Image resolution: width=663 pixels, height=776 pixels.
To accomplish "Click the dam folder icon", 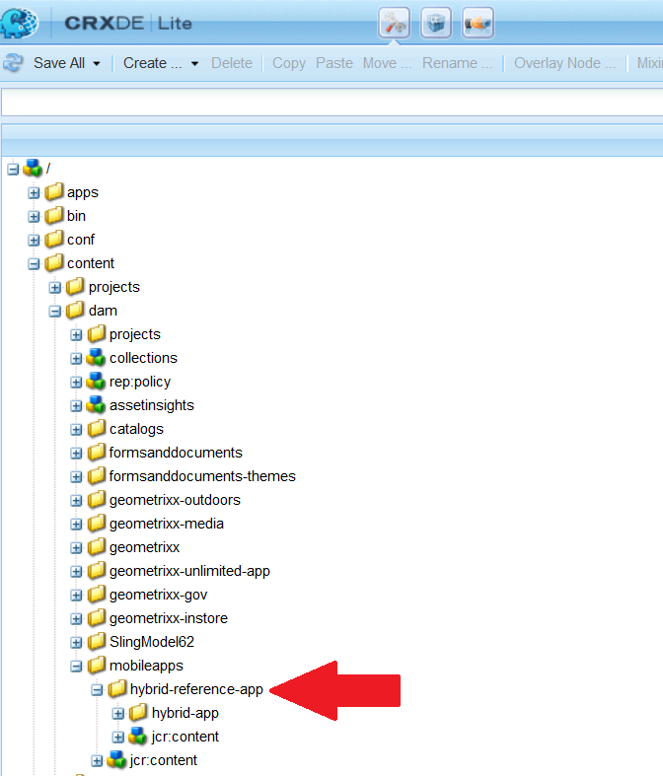I will (75, 310).
